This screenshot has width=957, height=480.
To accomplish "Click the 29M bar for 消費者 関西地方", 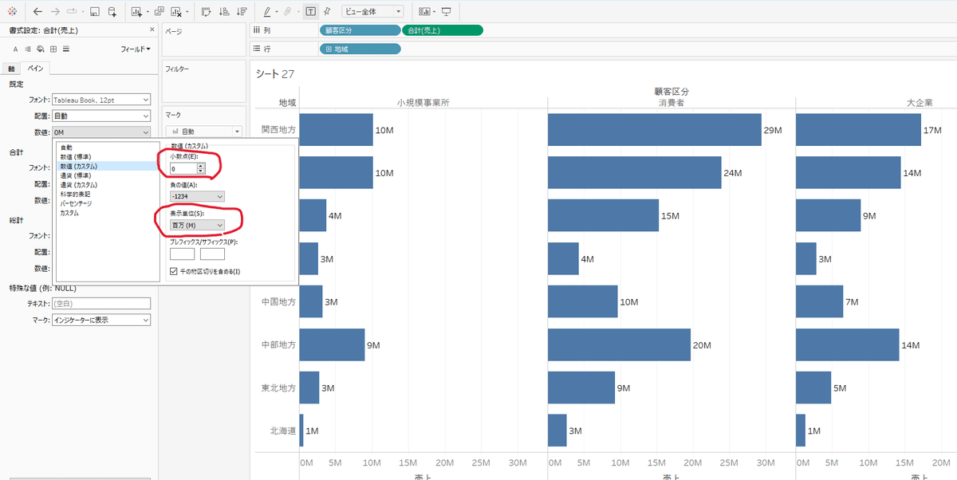I will 654,130.
